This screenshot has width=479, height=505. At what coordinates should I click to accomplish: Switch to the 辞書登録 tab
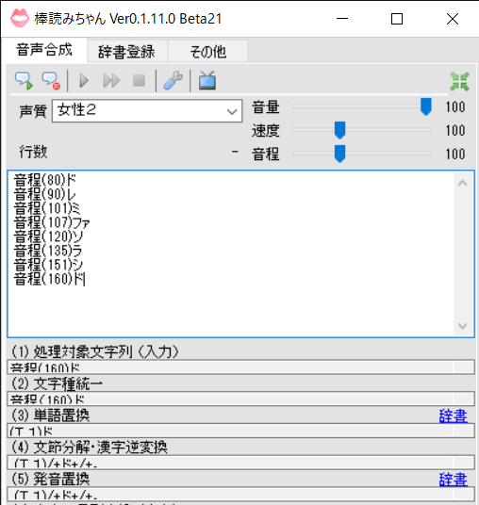click(126, 52)
